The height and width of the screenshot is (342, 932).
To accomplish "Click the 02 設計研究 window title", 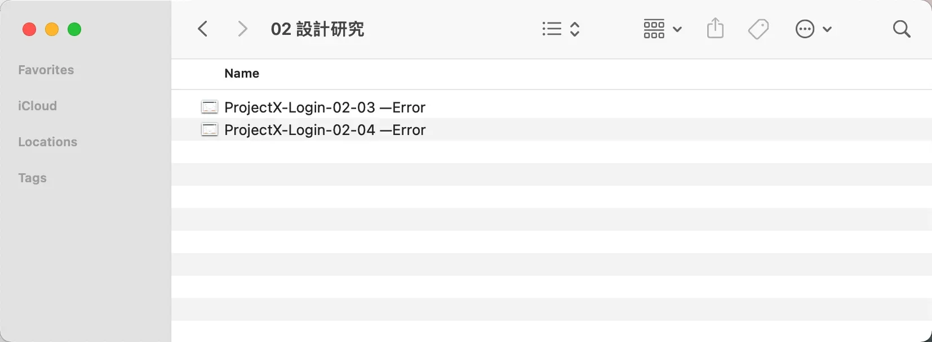I will tap(317, 29).
